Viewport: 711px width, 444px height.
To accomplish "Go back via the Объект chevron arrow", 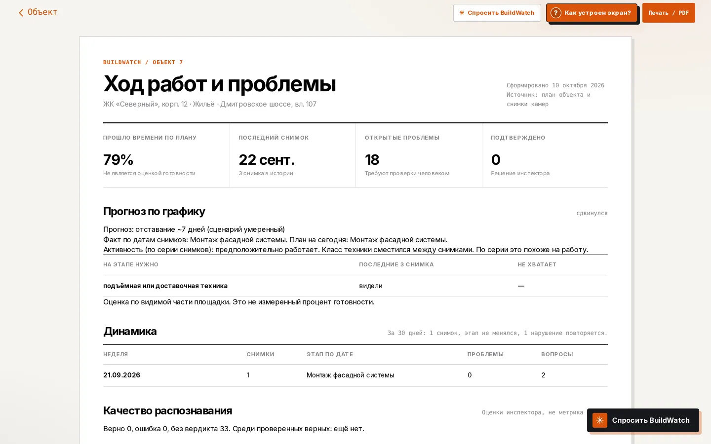I will point(21,13).
